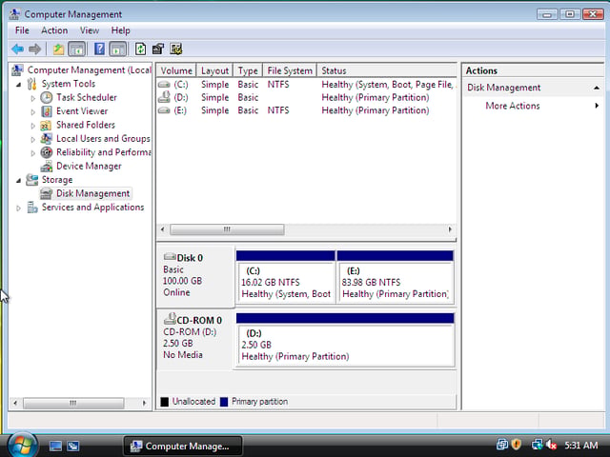
Task: Open the Properties toolbar icon
Action: tap(158, 50)
